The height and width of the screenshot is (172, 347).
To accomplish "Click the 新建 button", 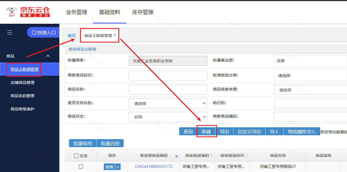I will coord(206,131).
